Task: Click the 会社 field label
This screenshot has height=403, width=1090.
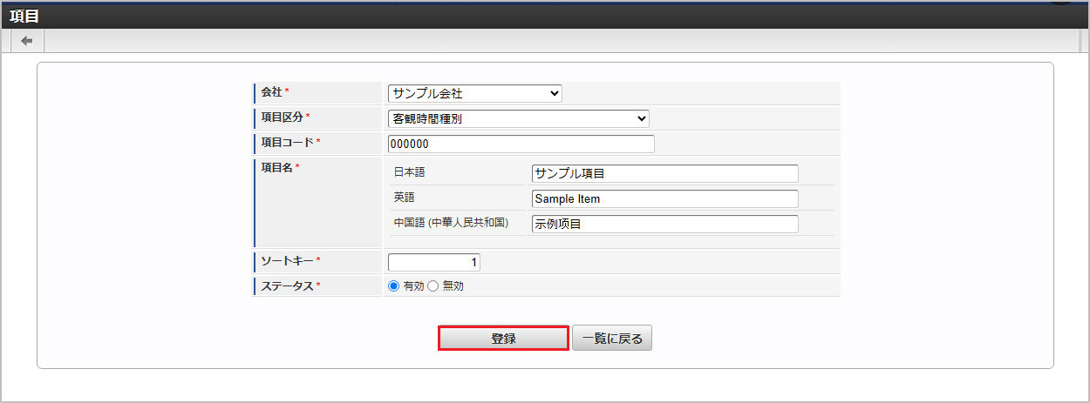Action: pyautogui.click(x=271, y=92)
